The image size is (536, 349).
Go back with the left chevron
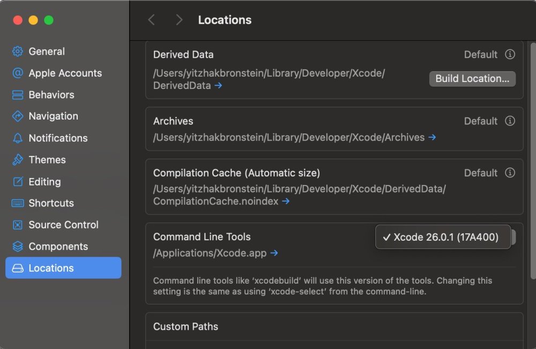tap(152, 20)
